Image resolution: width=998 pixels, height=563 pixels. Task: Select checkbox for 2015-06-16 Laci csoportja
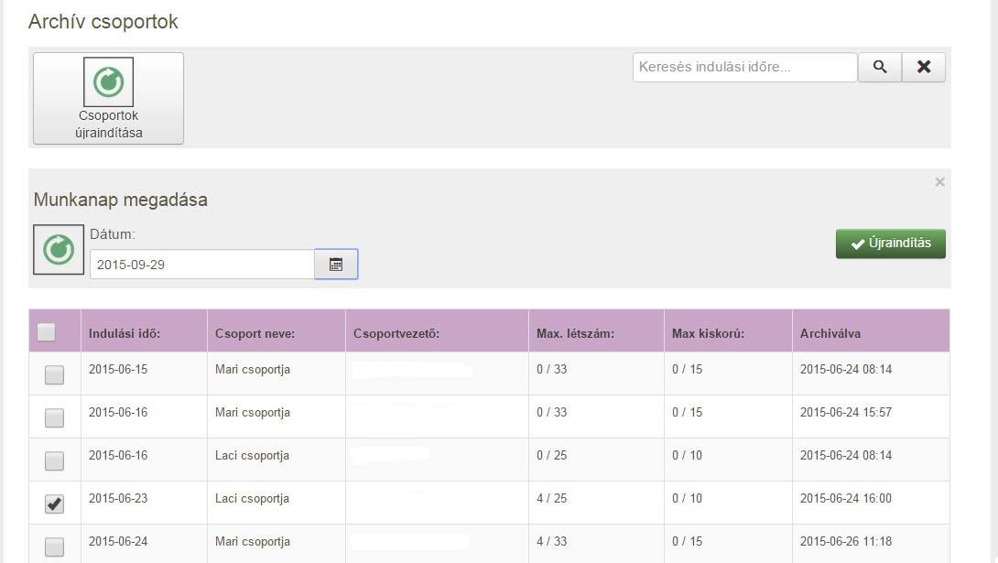coord(55,460)
